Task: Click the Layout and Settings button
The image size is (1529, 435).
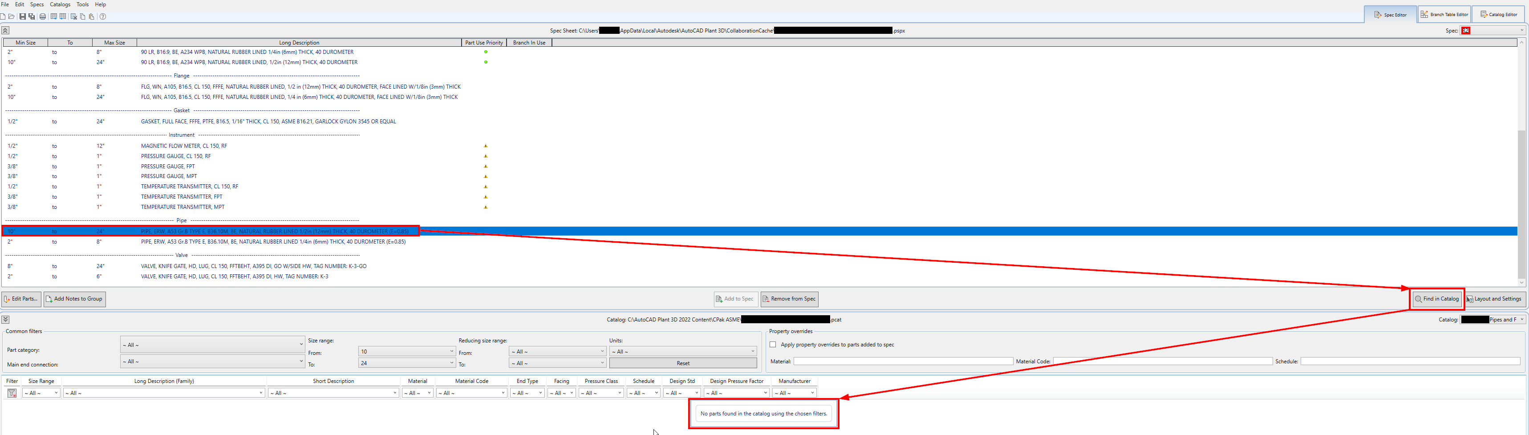Action: point(1495,299)
